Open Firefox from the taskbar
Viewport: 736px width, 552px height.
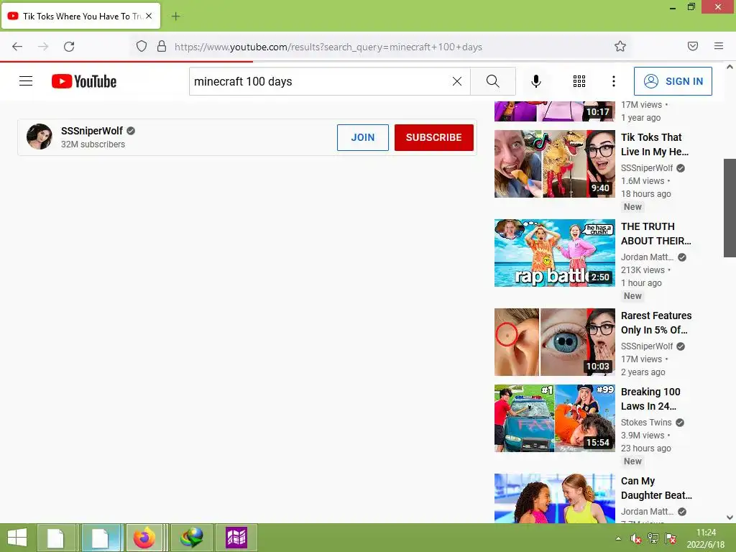(x=144, y=538)
